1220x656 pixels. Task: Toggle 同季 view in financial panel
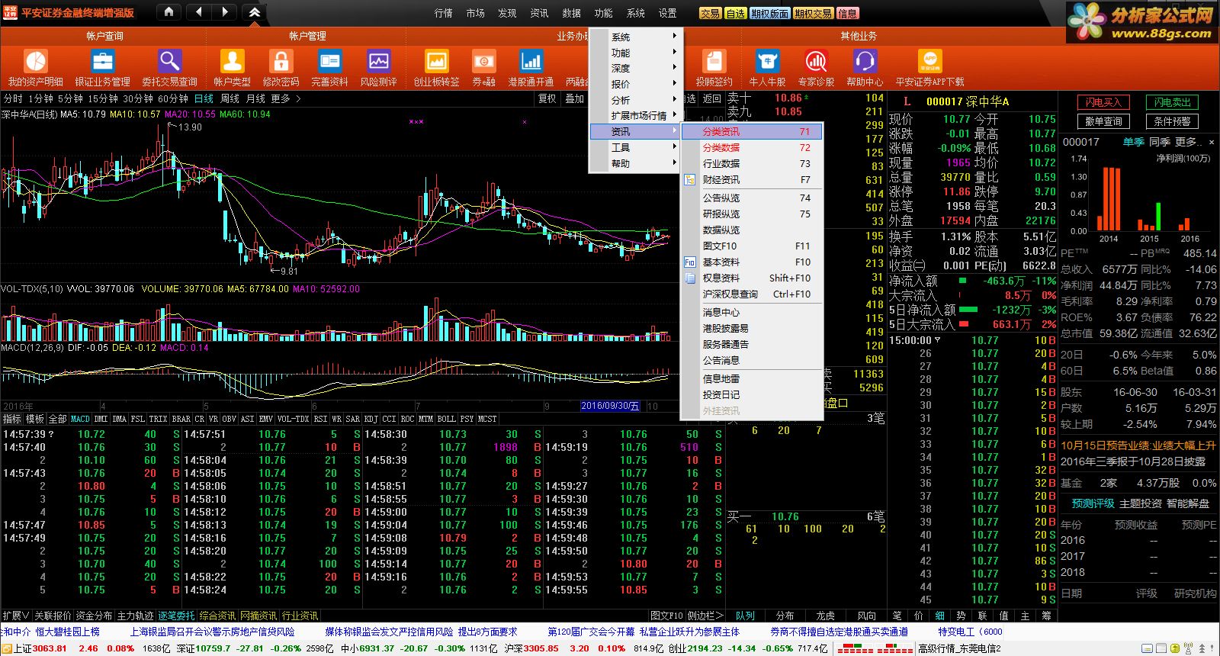pyautogui.click(x=1160, y=142)
